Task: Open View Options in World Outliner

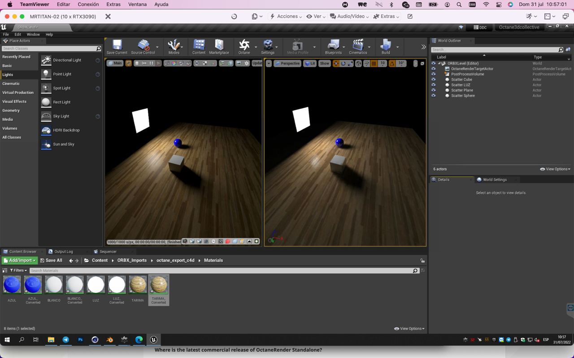Action: pos(555,169)
